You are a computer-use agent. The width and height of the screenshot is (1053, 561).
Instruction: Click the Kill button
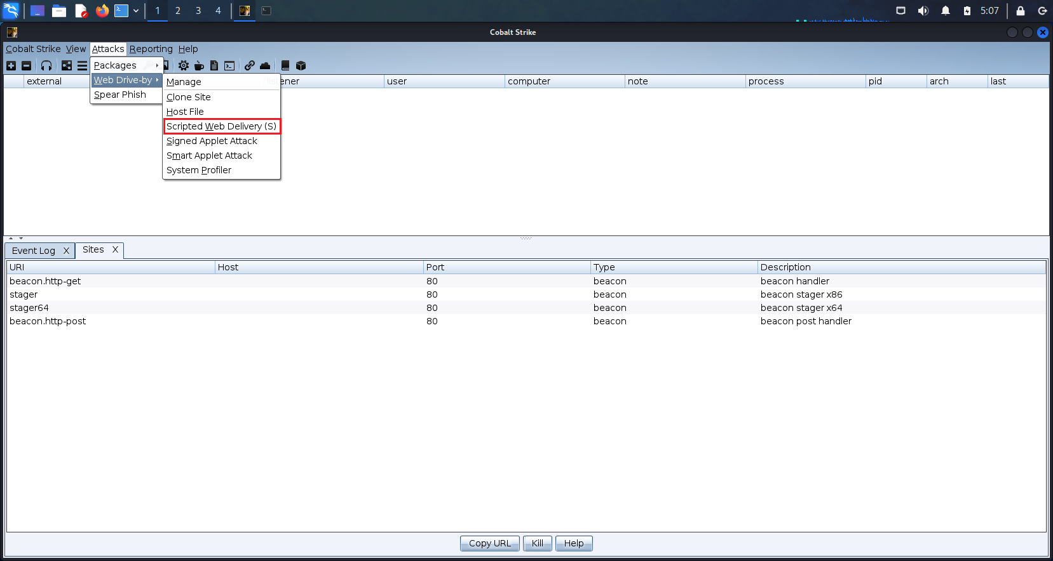538,543
